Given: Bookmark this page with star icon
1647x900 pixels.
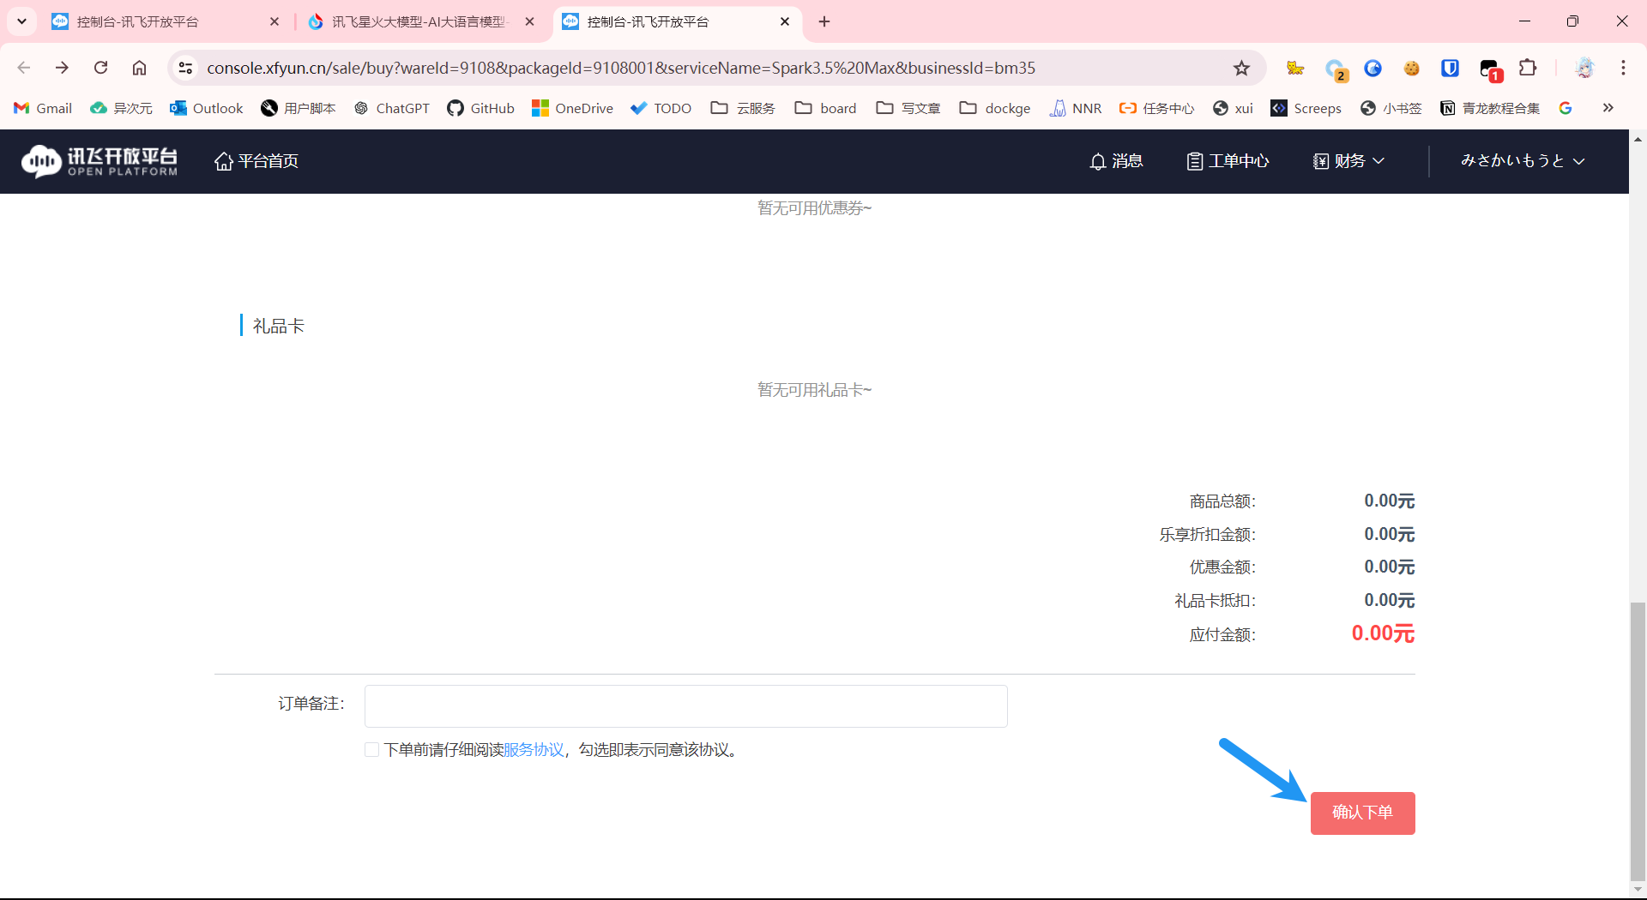Looking at the screenshot, I should point(1241,68).
